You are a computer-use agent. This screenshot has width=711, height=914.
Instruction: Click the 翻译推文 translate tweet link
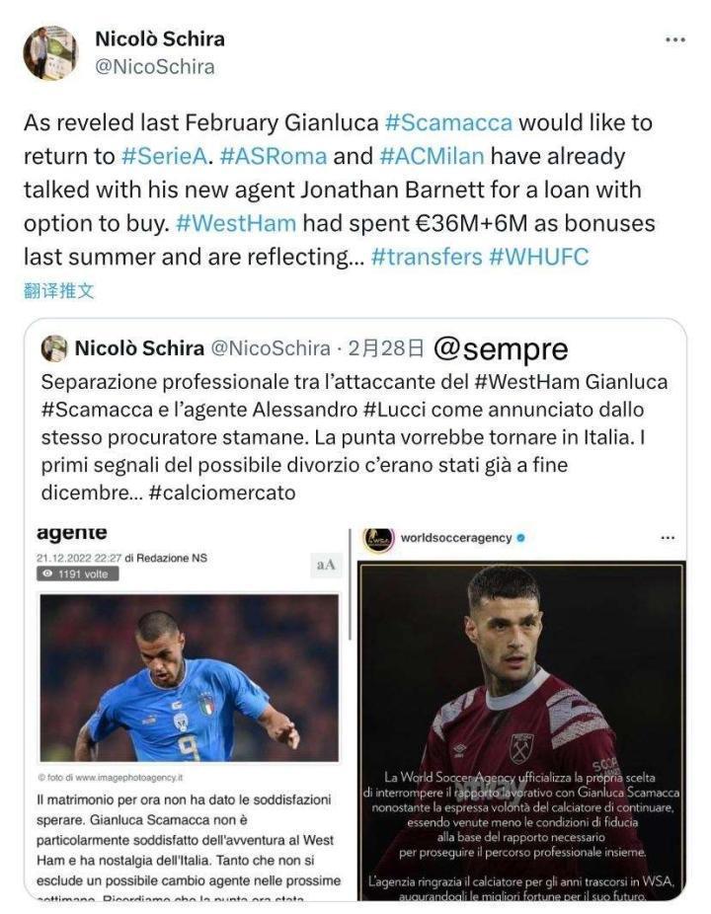pyautogui.click(x=58, y=290)
